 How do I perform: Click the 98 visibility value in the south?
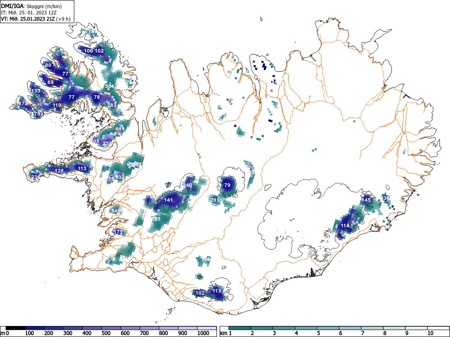207,259
